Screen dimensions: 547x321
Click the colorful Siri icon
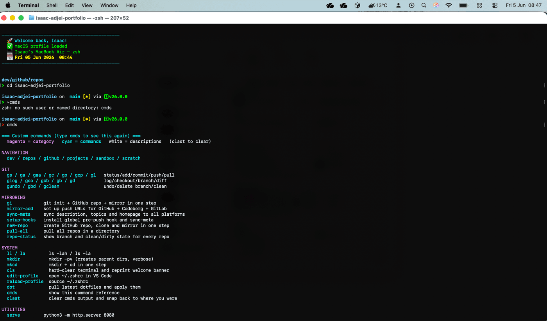(x=436, y=5)
